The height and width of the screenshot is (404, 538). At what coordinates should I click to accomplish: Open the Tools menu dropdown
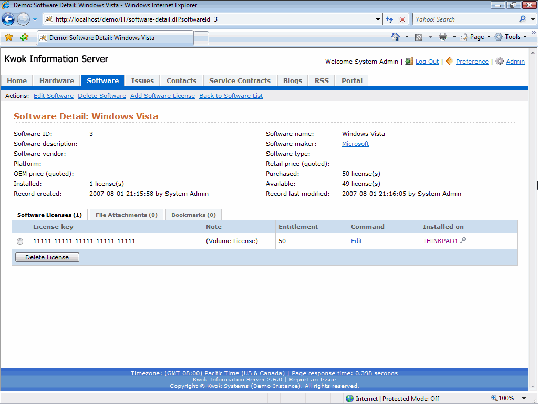[x=511, y=37]
